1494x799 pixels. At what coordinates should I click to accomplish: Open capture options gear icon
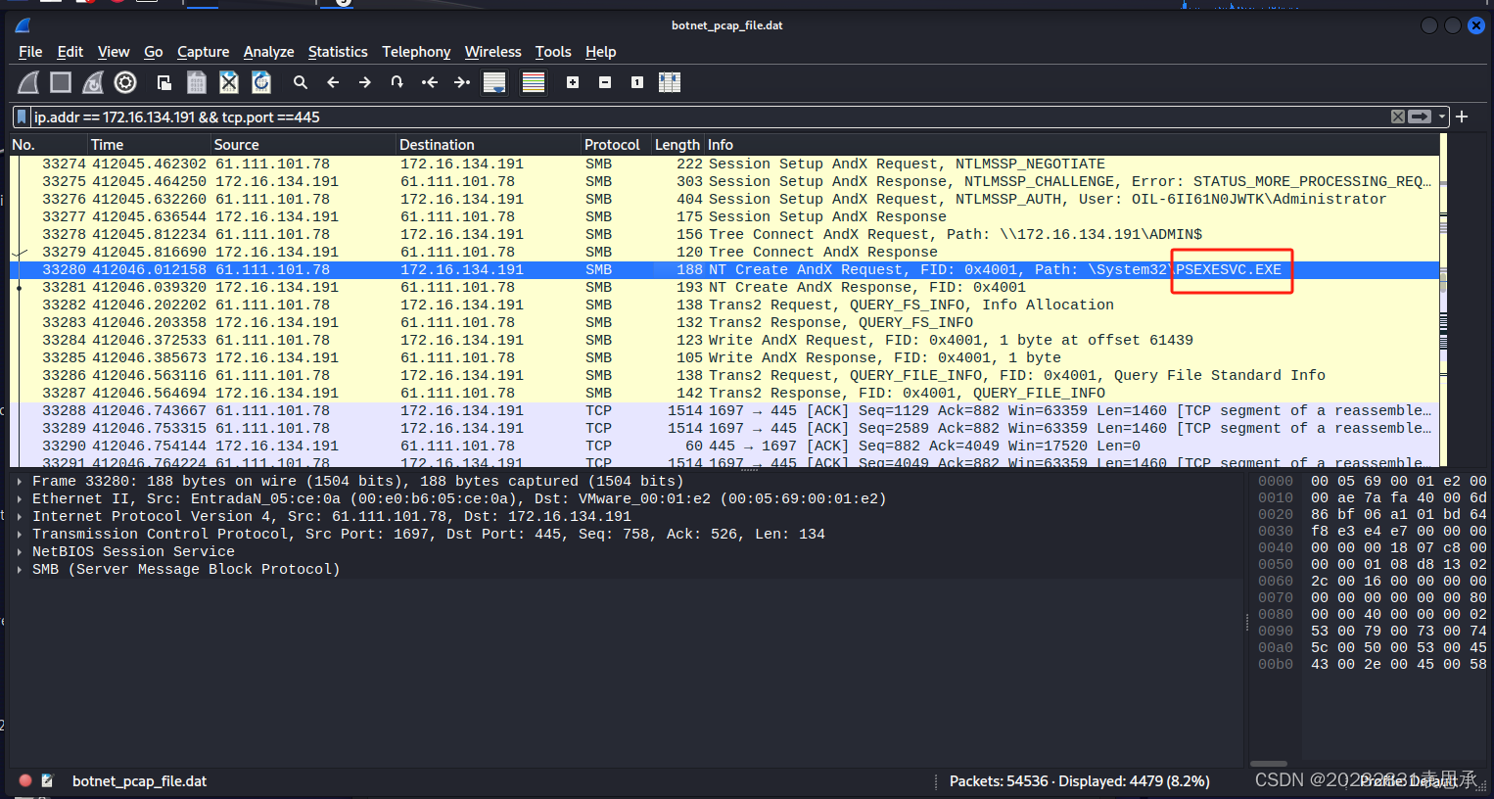click(x=125, y=83)
